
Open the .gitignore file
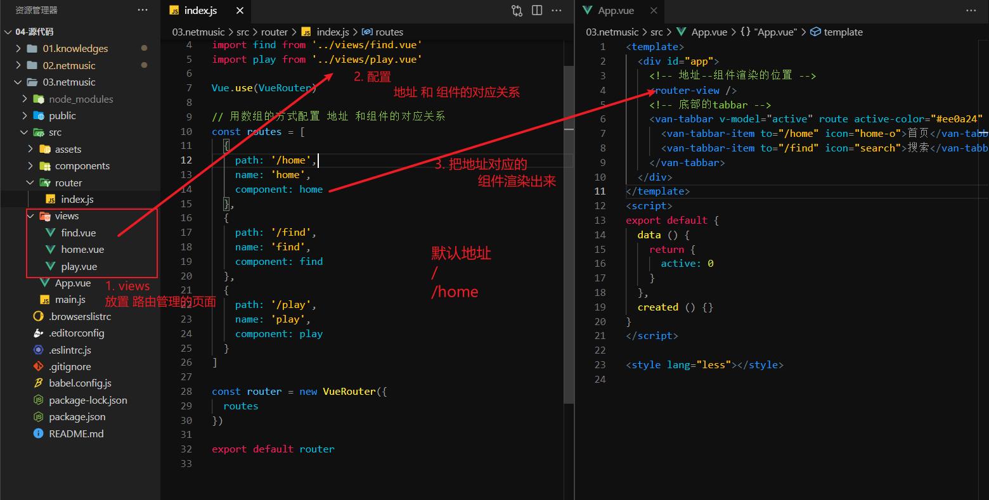pos(70,366)
